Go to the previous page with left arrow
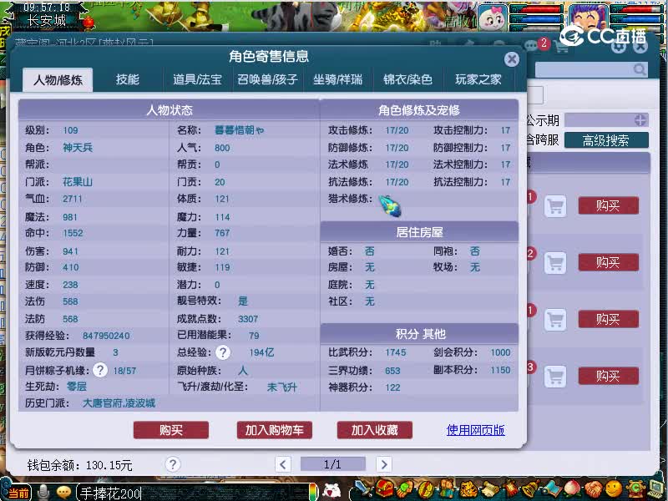 coord(283,464)
